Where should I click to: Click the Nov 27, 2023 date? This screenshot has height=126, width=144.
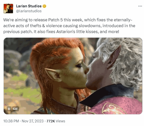33,121
